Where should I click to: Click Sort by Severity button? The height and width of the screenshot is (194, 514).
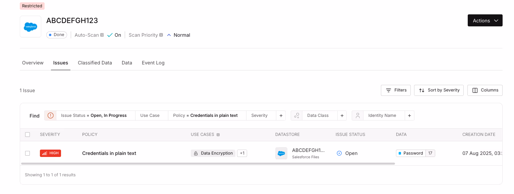[439, 90]
